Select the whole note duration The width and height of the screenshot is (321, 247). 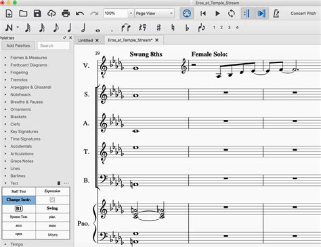98,30
